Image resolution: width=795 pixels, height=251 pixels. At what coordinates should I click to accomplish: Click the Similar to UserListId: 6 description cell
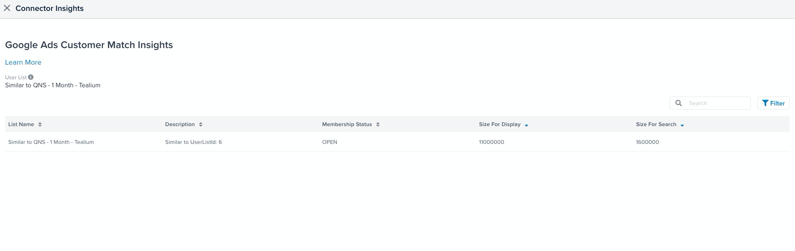point(193,142)
